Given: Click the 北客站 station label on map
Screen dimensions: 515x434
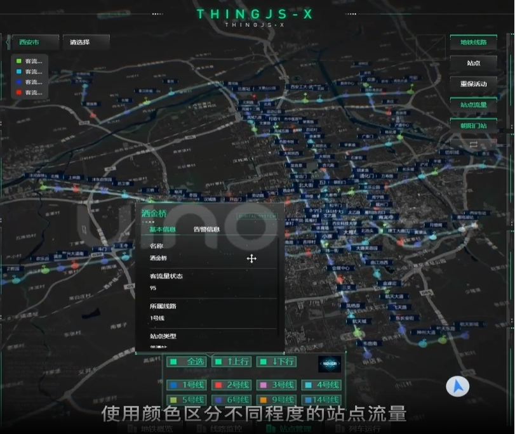Looking at the screenshot, I should point(244,89).
